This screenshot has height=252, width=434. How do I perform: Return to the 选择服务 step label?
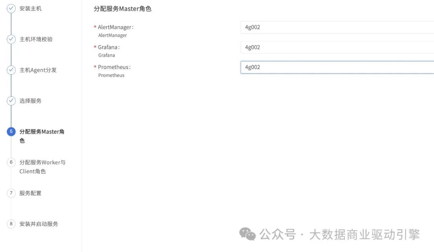31,101
